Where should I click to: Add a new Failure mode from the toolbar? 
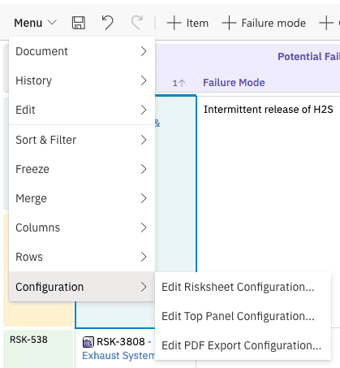pos(264,23)
